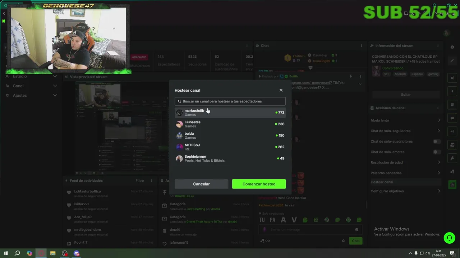Click the stream preview thumbnail
The height and width of the screenshot is (258, 460).
coord(121,128)
